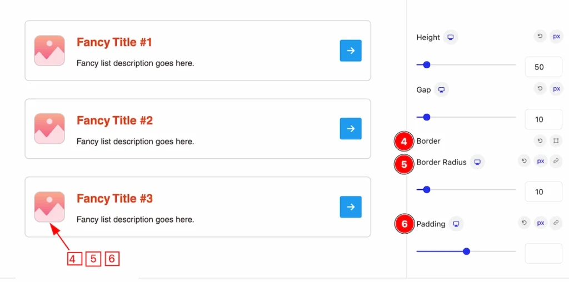This screenshot has height=282, width=569.
Task: Select the Fancy Title #2 image thumbnail
Action: coord(49,129)
